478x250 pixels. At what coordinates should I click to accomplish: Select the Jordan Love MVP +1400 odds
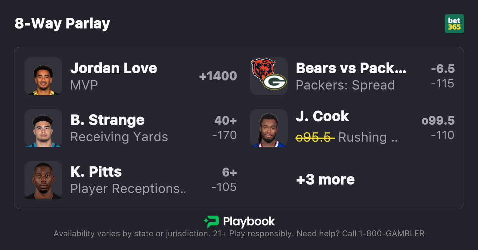pyautogui.click(x=218, y=76)
